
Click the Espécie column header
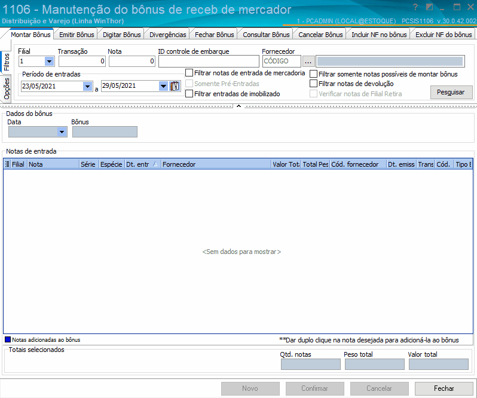point(112,164)
